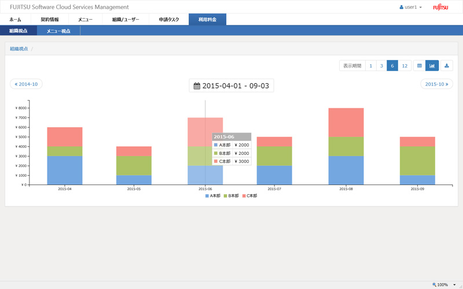Set display period to 1 month
463x289 pixels.
(x=371, y=66)
